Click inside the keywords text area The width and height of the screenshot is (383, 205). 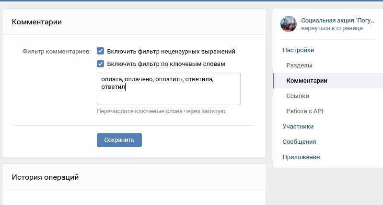tap(169, 89)
